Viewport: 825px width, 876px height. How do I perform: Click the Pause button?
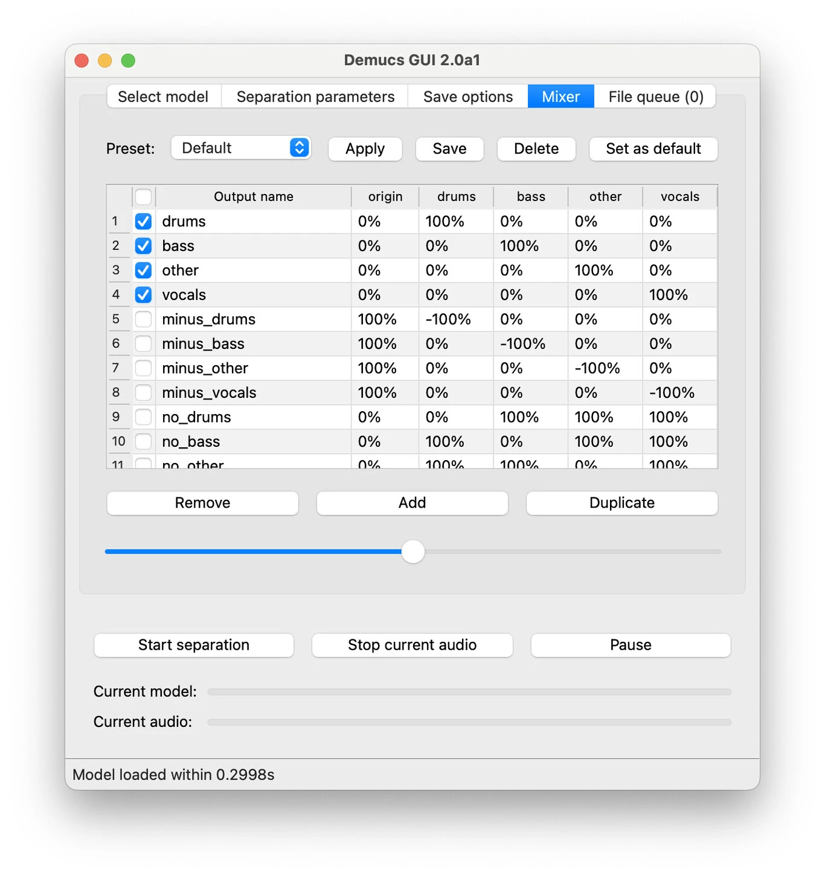pyautogui.click(x=631, y=645)
